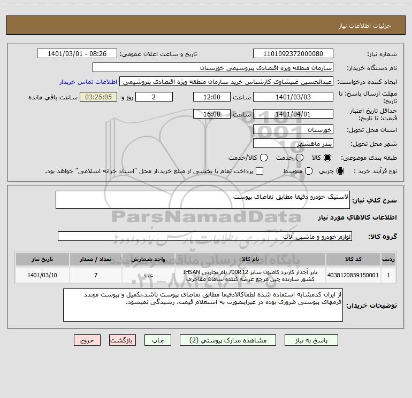Toggle the اسناد خزانه اسلامی payment checkbox

click(260, 171)
